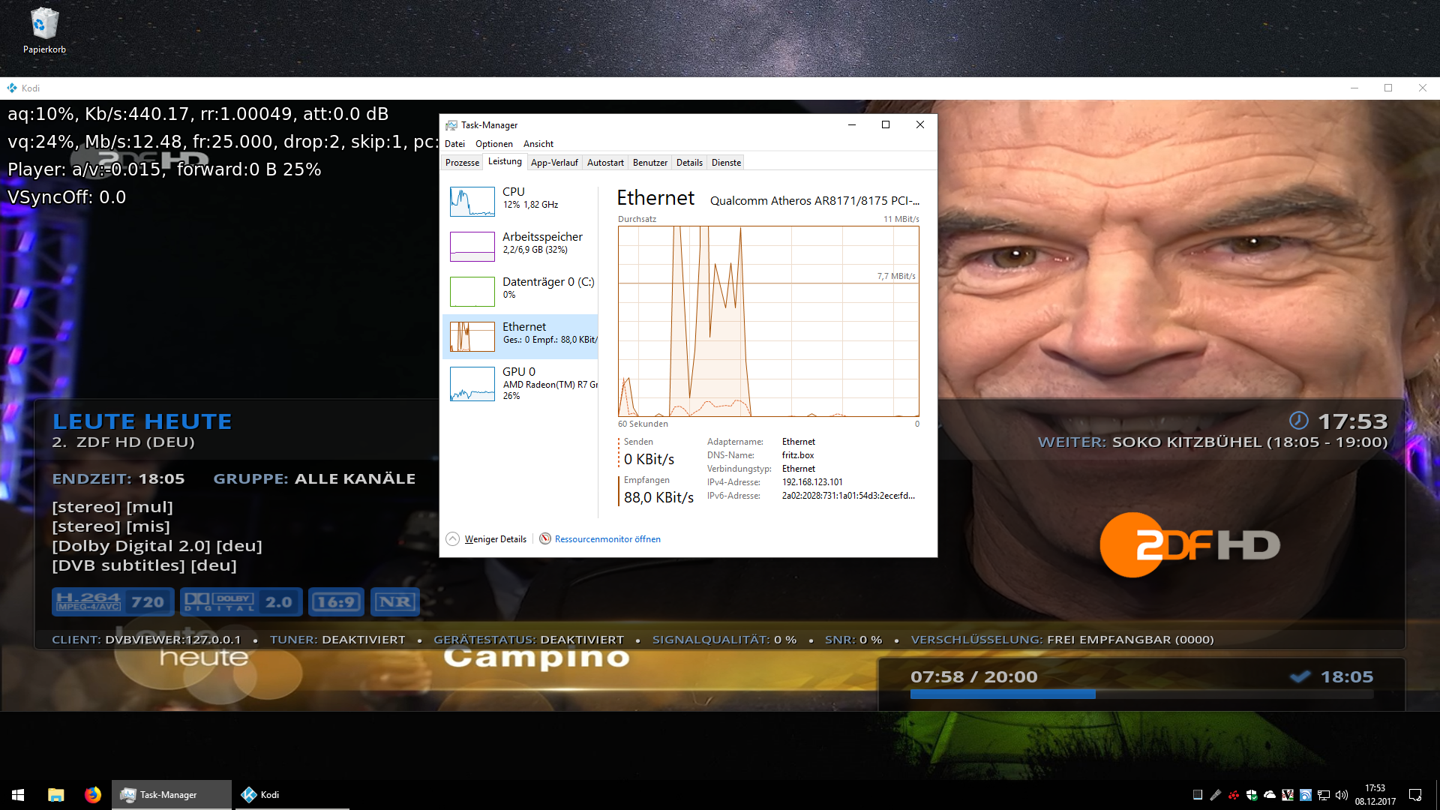
Task: Click the blue wireless signal tray icon
Action: pos(1306,795)
